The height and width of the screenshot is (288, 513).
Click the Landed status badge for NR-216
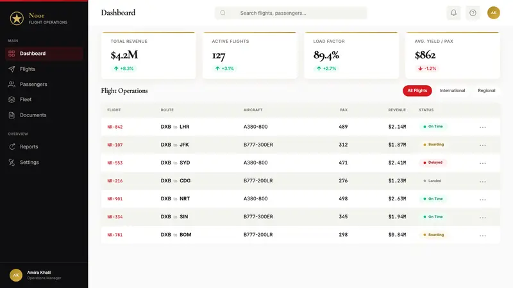[x=432, y=180]
